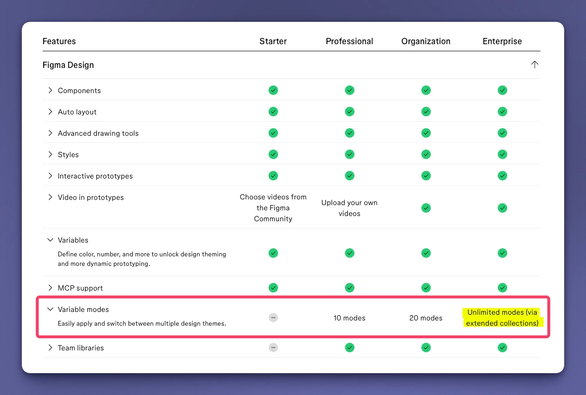Expand the Auto layout feature row
This screenshot has width=586, height=395.
50,112
